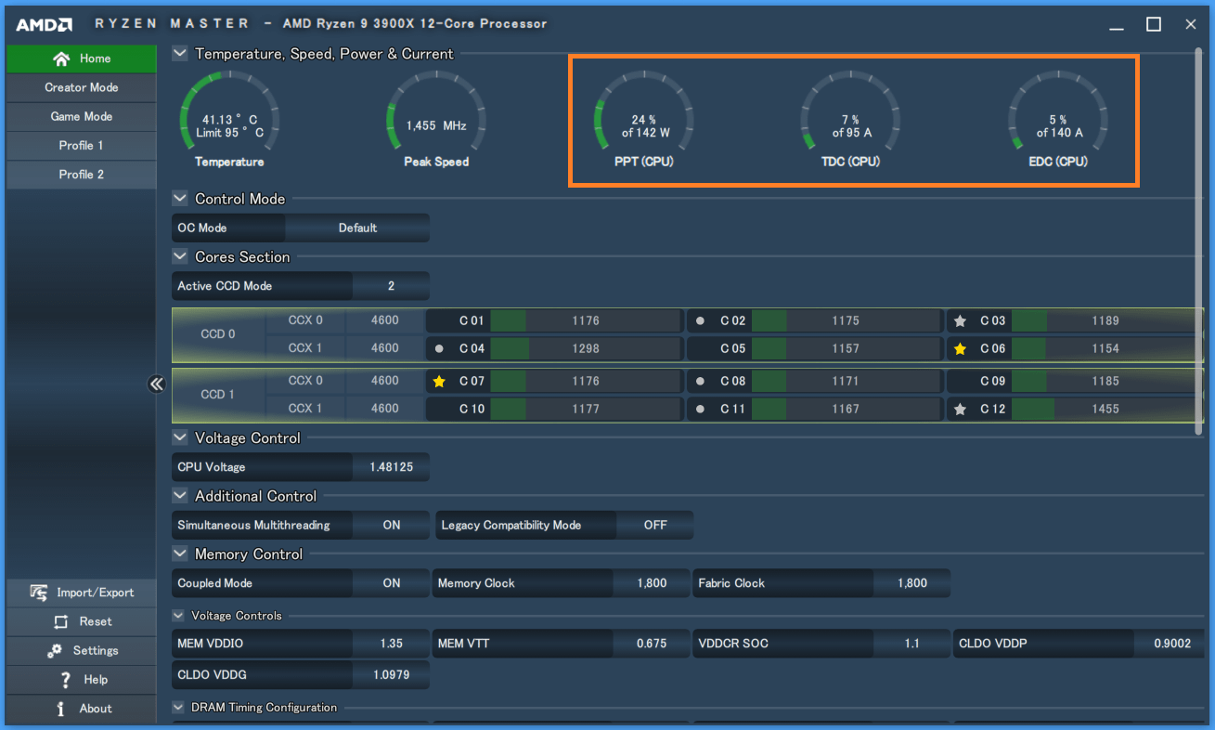The width and height of the screenshot is (1215, 730).
Task: Click the CCD 1 label
Action: (x=218, y=395)
